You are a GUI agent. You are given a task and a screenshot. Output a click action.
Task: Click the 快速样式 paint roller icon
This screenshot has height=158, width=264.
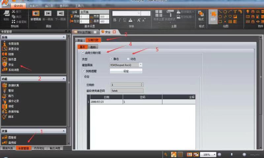170,14
